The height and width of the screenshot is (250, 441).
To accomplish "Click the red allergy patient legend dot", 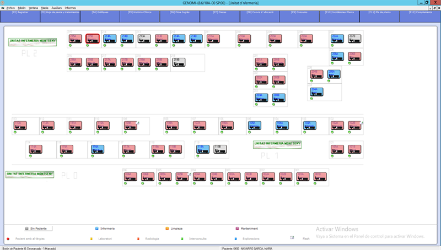I will click(x=8, y=239).
